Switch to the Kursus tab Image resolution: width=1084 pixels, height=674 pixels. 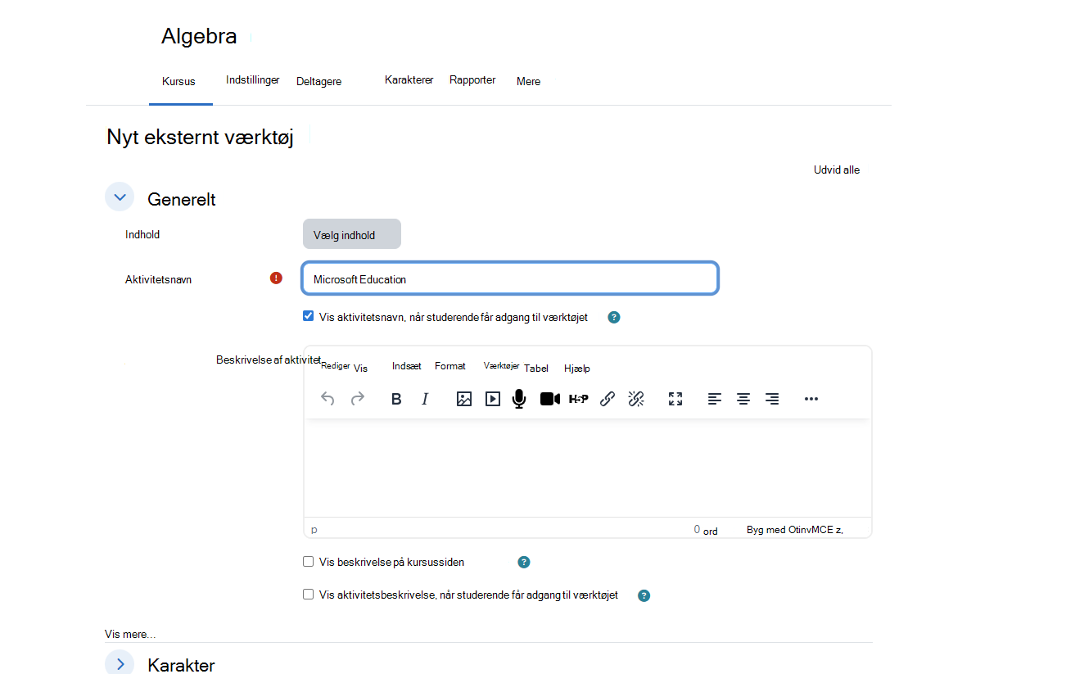[178, 81]
